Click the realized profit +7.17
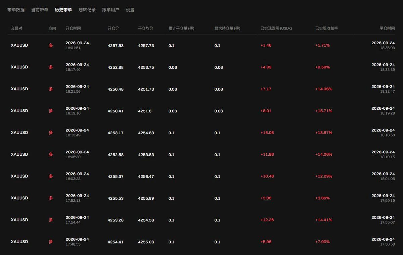 click(x=266, y=89)
